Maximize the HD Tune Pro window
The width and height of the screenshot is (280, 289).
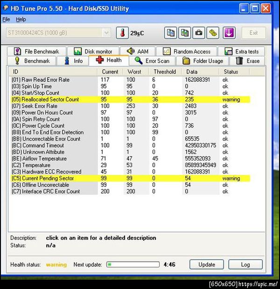255,8
